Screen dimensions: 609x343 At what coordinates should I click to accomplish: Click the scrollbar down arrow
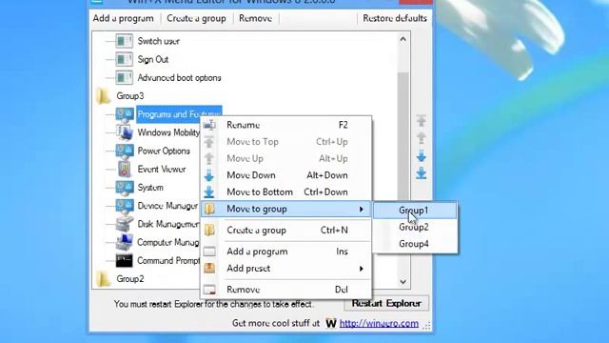point(403,282)
